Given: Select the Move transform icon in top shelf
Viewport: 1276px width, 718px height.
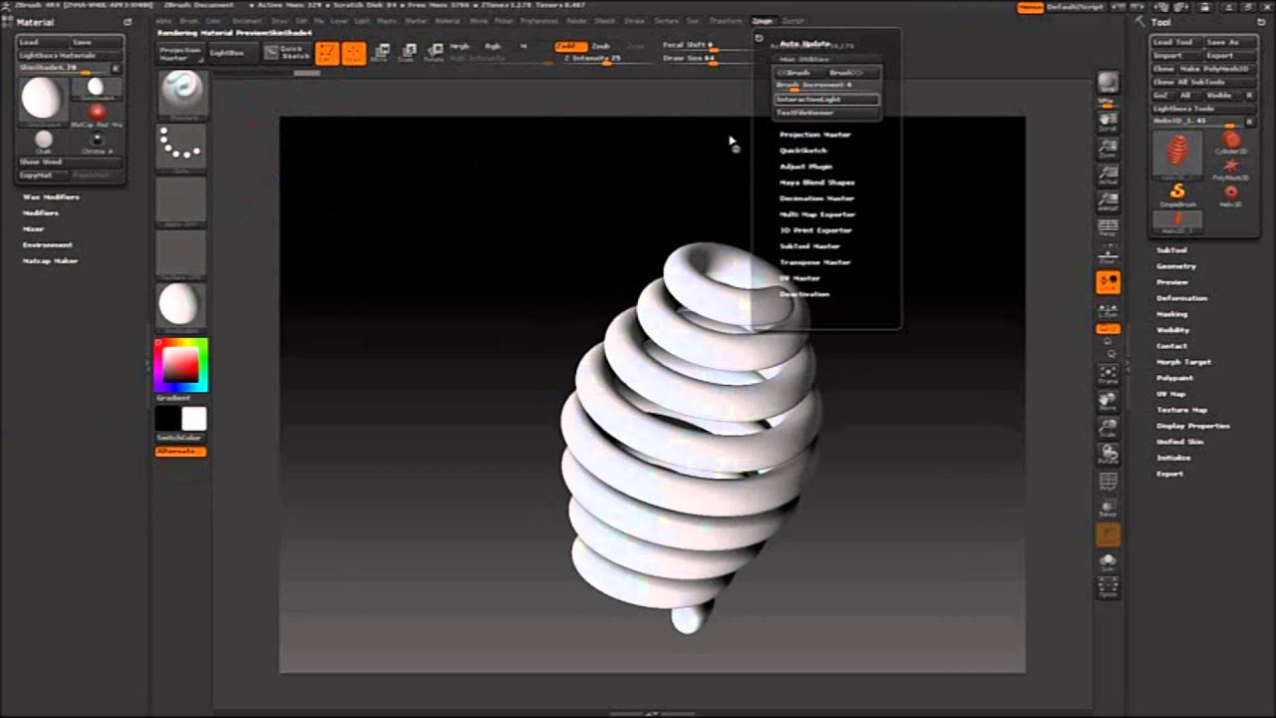Looking at the screenshot, I should point(380,53).
